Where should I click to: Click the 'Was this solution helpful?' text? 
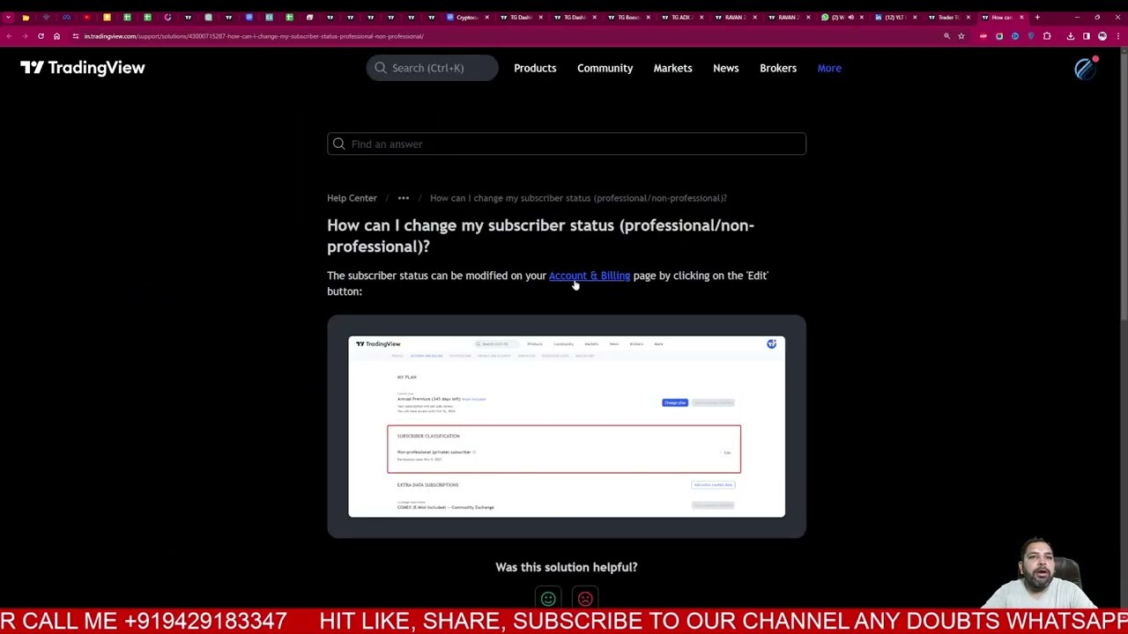click(567, 567)
